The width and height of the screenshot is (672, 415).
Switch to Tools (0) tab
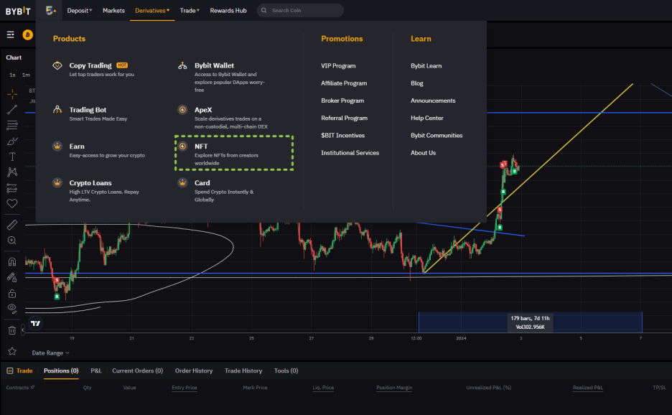286,370
